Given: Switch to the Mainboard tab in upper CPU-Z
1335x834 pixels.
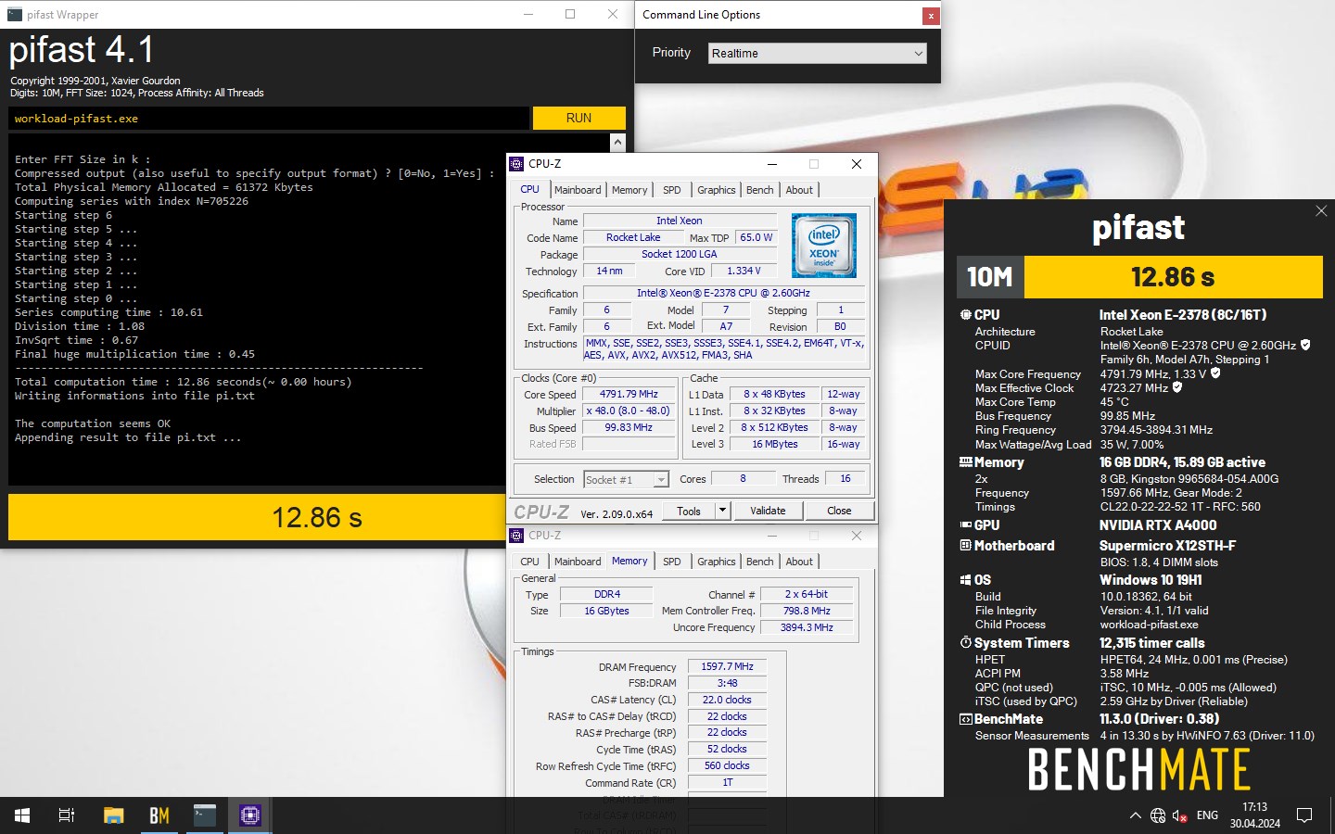Looking at the screenshot, I should pos(578,190).
